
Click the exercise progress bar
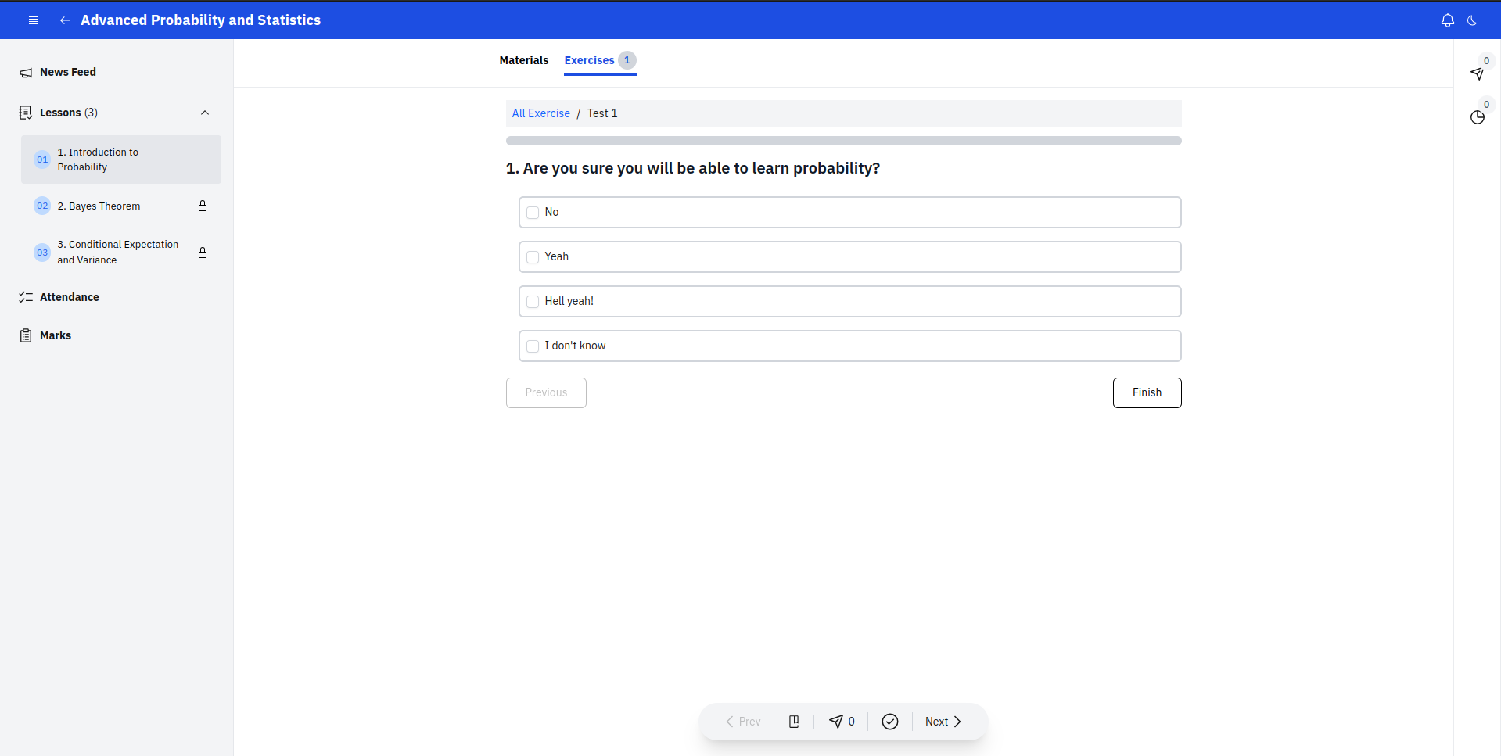843,141
